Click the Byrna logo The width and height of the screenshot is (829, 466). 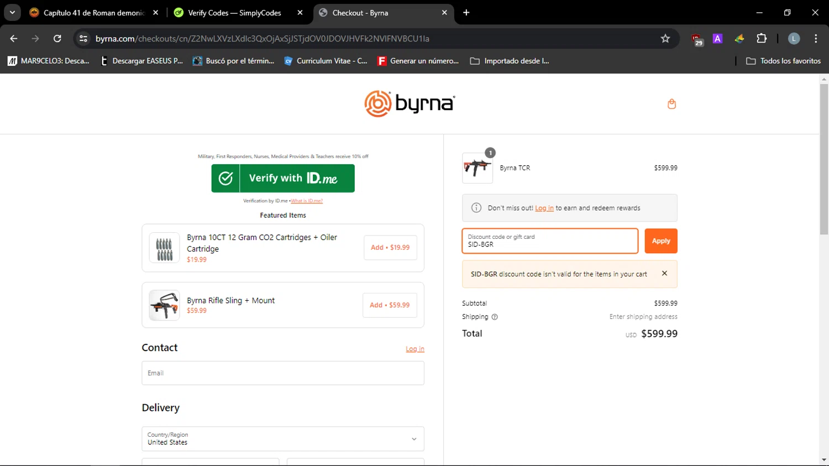click(x=410, y=104)
